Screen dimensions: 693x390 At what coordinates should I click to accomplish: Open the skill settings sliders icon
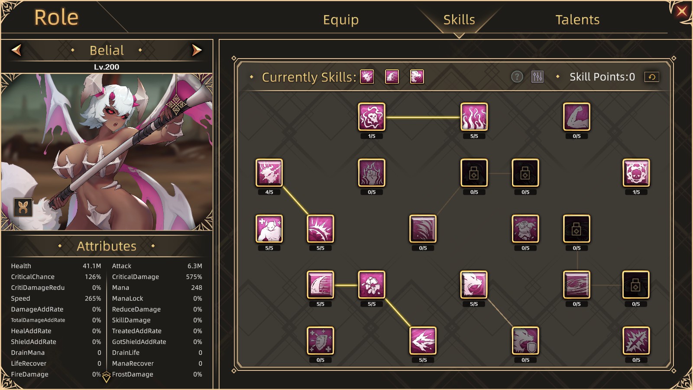pyautogui.click(x=538, y=77)
